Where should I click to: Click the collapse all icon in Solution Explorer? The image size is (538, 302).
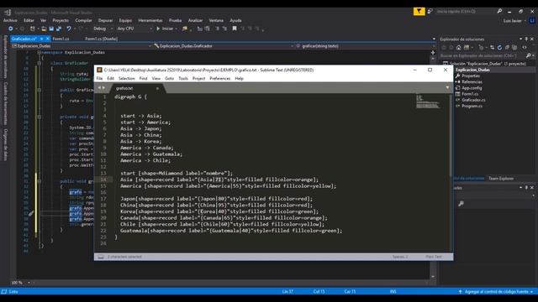[x=507, y=47]
